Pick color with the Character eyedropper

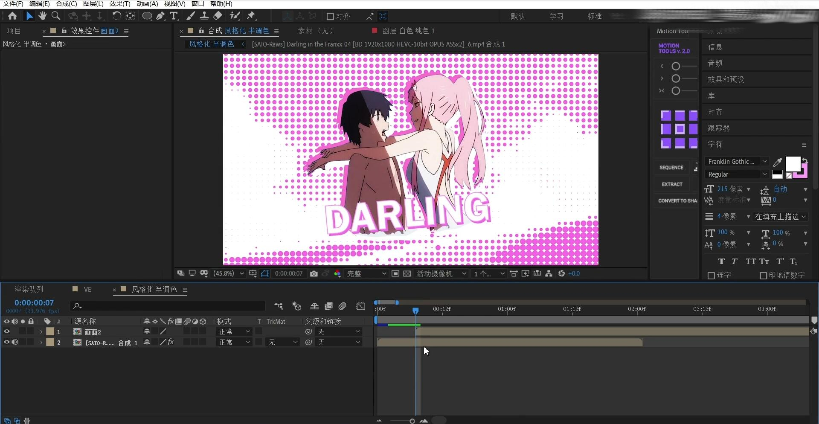[x=778, y=162]
